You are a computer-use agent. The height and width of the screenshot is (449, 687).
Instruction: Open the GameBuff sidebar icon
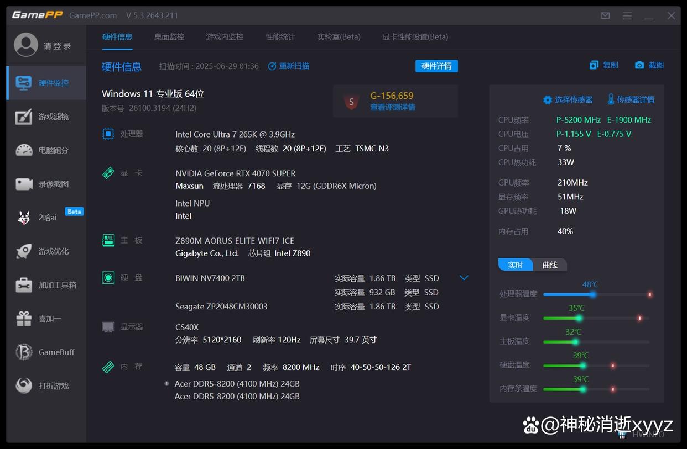24,352
